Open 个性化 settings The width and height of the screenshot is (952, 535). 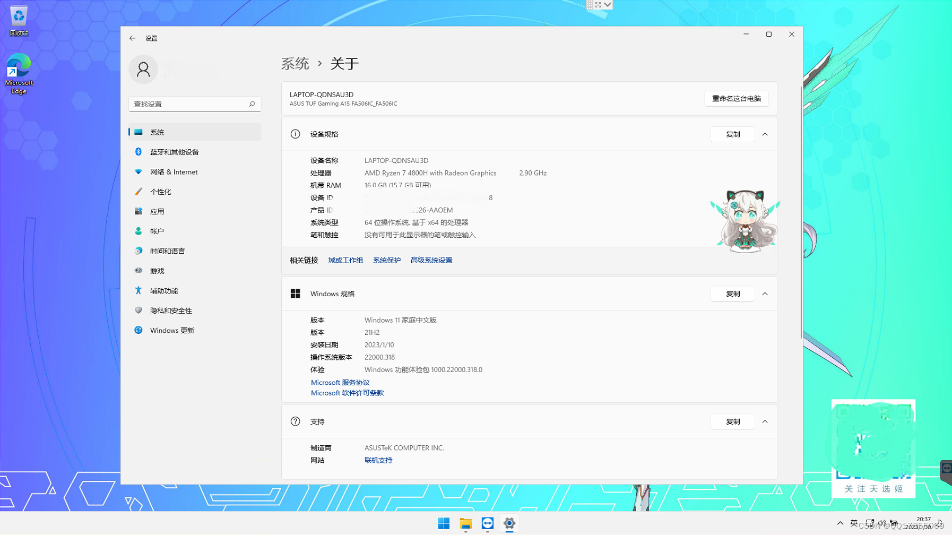[x=195, y=192]
